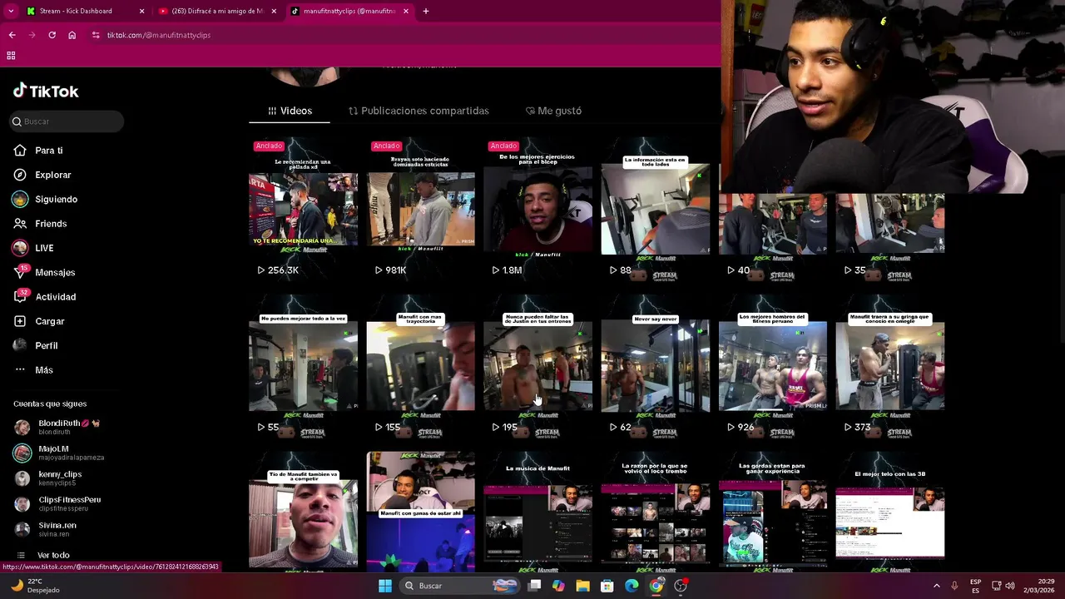The width and height of the screenshot is (1065, 599).
Task: Select the Videos tab
Action: 290,111
